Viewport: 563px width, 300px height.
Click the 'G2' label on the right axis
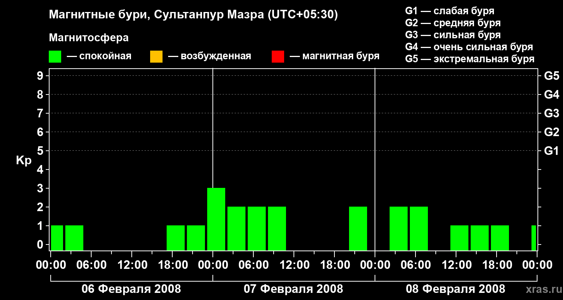pos(551,132)
